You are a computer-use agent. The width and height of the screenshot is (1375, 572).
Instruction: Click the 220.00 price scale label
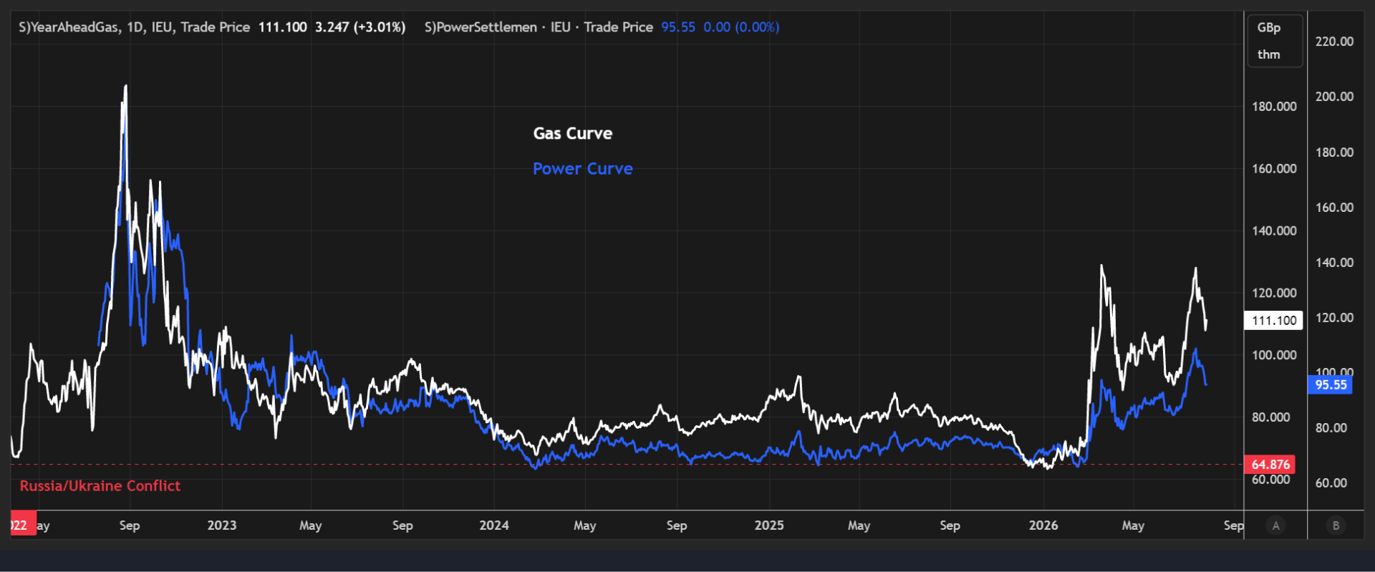click(1334, 42)
